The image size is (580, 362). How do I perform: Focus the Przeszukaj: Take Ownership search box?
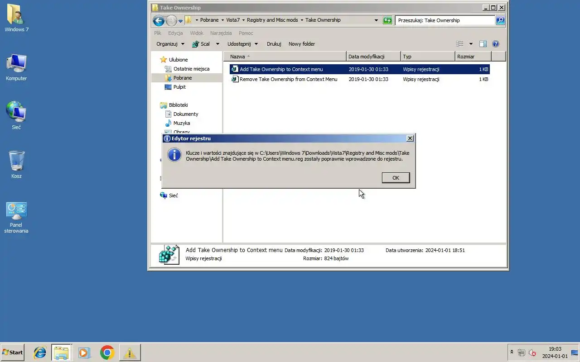(445, 20)
